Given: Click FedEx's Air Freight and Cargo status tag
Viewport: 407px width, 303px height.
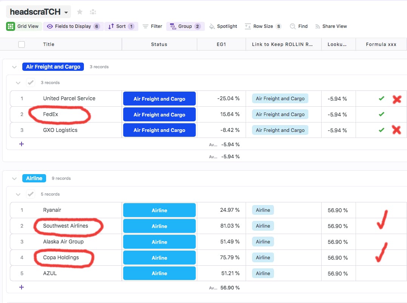Looking at the screenshot, I should click(159, 115).
